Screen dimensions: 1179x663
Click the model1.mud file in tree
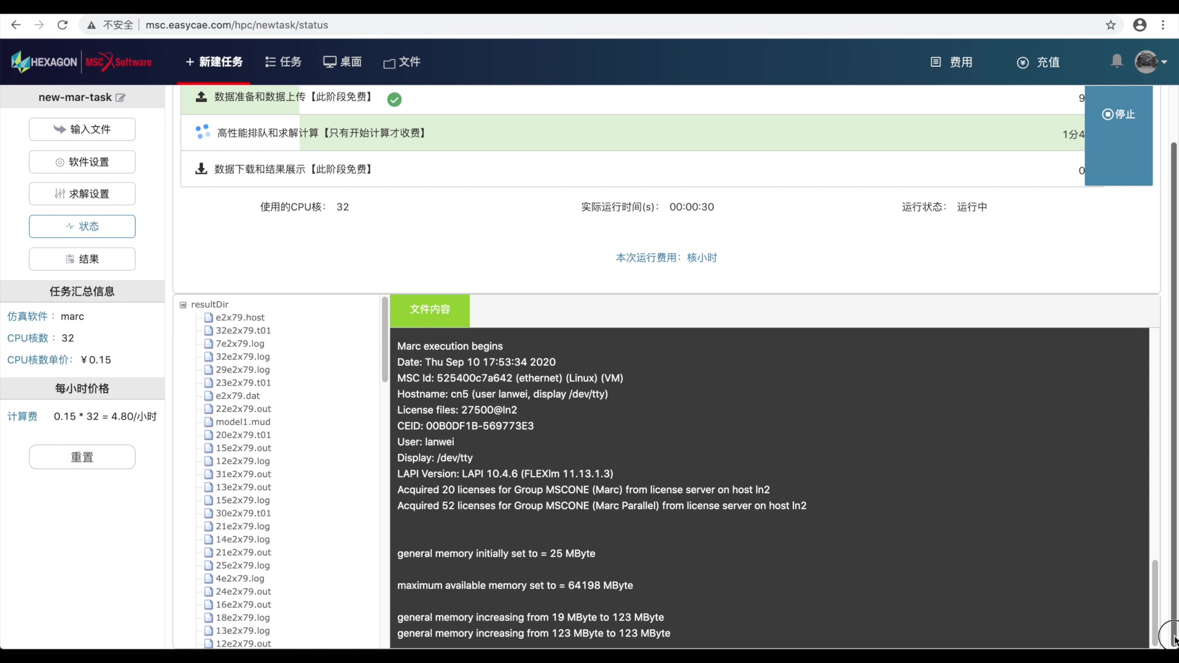[x=243, y=422]
